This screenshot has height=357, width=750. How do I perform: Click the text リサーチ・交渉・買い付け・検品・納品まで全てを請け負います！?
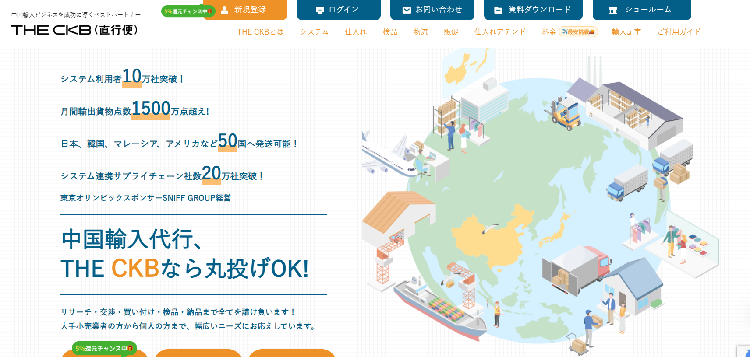[x=179, y=312]
